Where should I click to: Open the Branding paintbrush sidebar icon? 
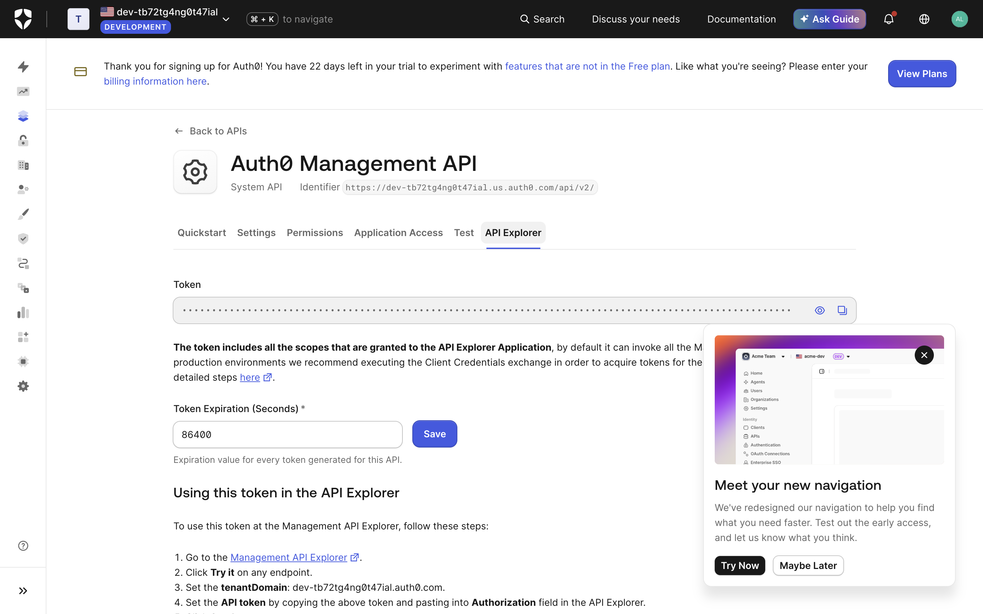pyautogui.click(x=23, y=214)
